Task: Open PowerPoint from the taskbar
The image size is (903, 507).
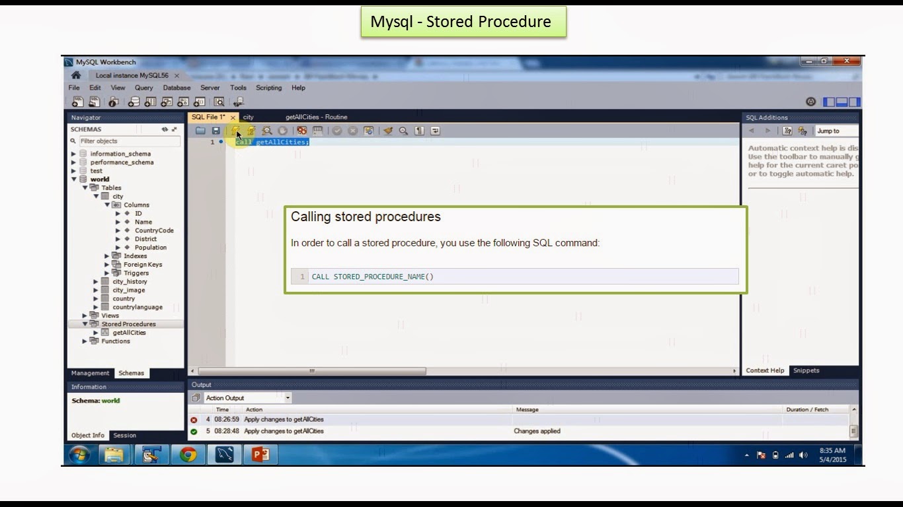Action: 260,455
